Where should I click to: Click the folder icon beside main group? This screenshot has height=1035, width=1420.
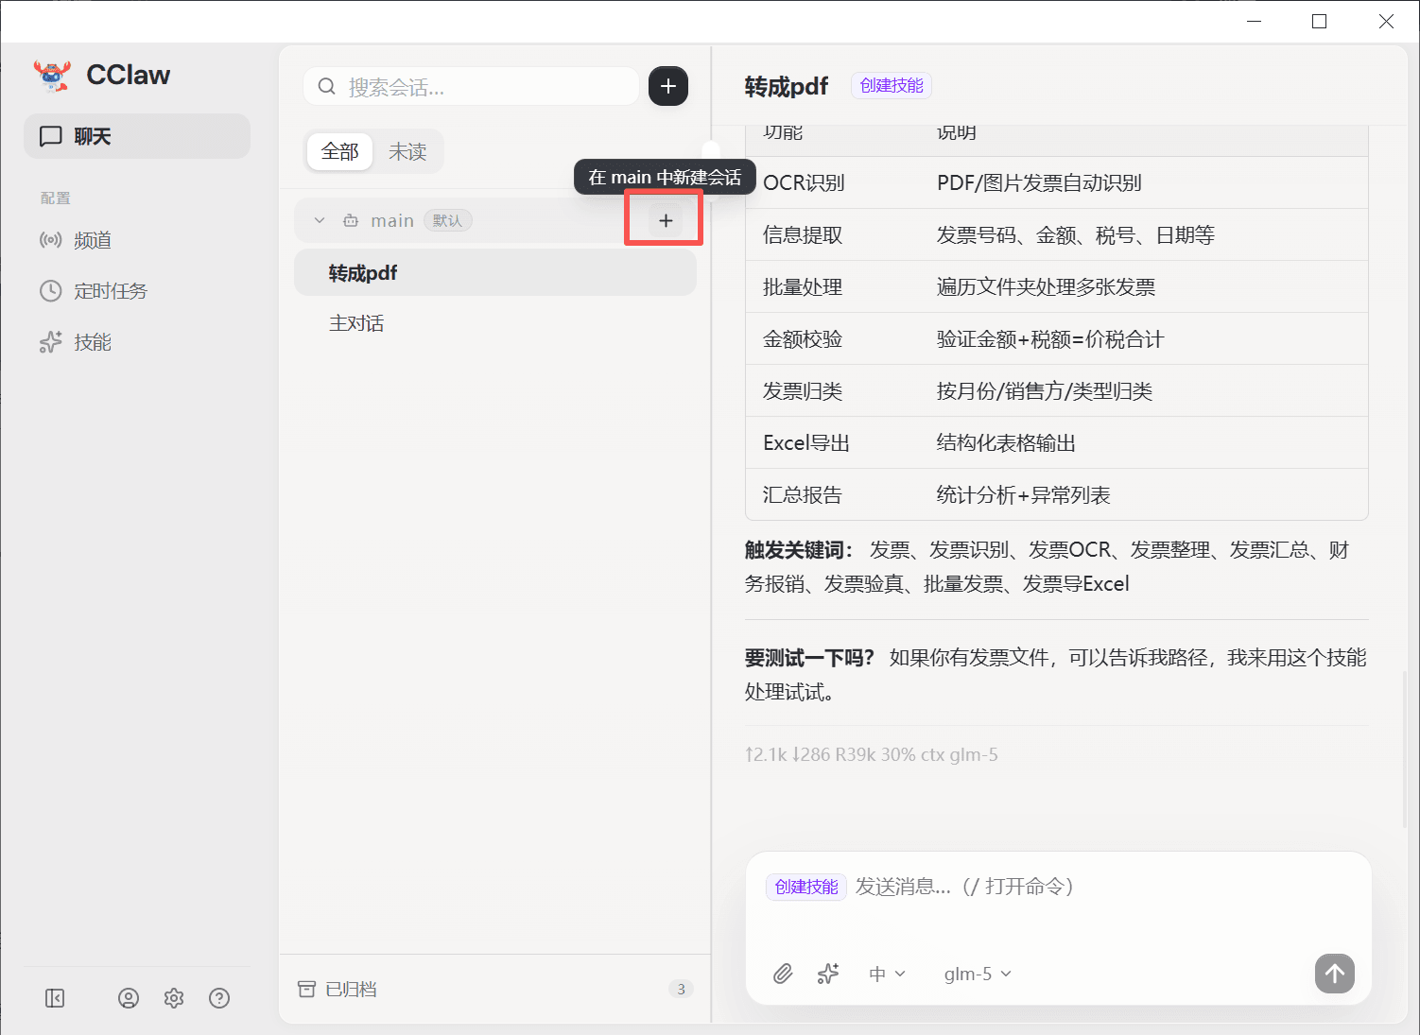(349, 219)
